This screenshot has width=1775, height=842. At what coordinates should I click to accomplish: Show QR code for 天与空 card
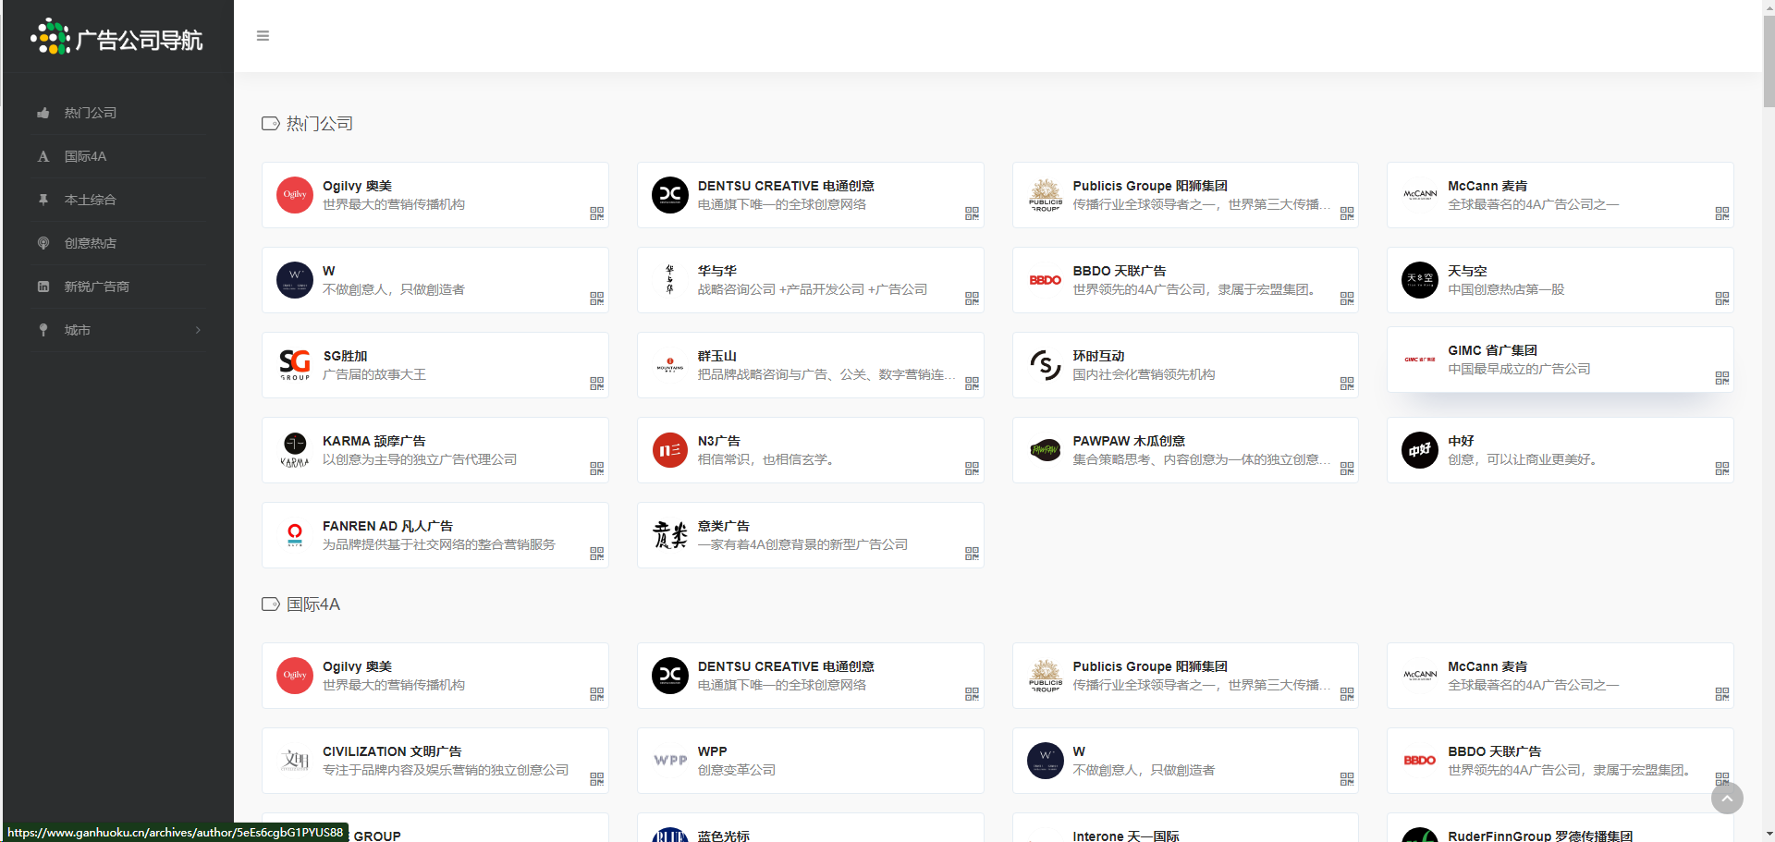point(1721,299)
